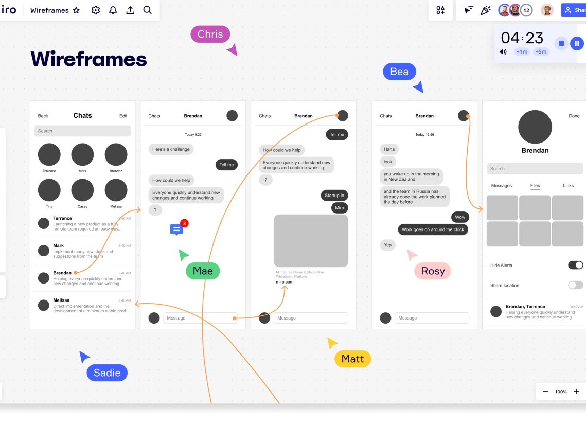Click the celebration confetti reactions icon

pyautogui.click(x=485, y=10)
